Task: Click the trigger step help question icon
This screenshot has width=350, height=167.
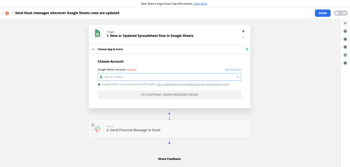Action: tap(243, 31)
